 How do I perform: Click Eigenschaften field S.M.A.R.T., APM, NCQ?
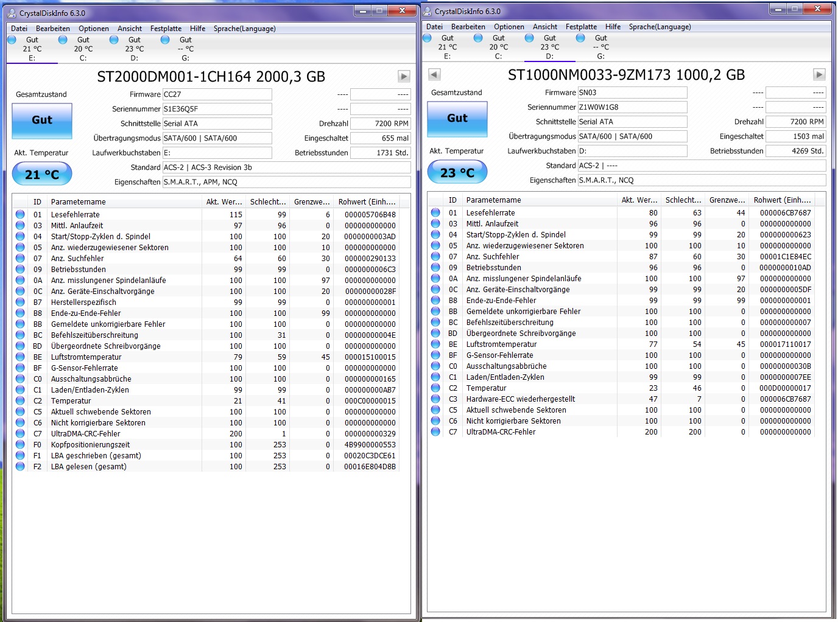286,182
